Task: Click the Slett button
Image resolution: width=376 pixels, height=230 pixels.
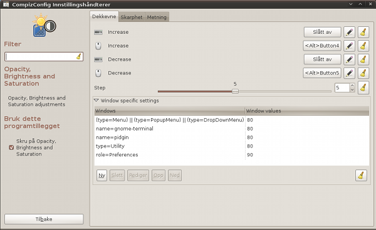Action: click(117, 176)
